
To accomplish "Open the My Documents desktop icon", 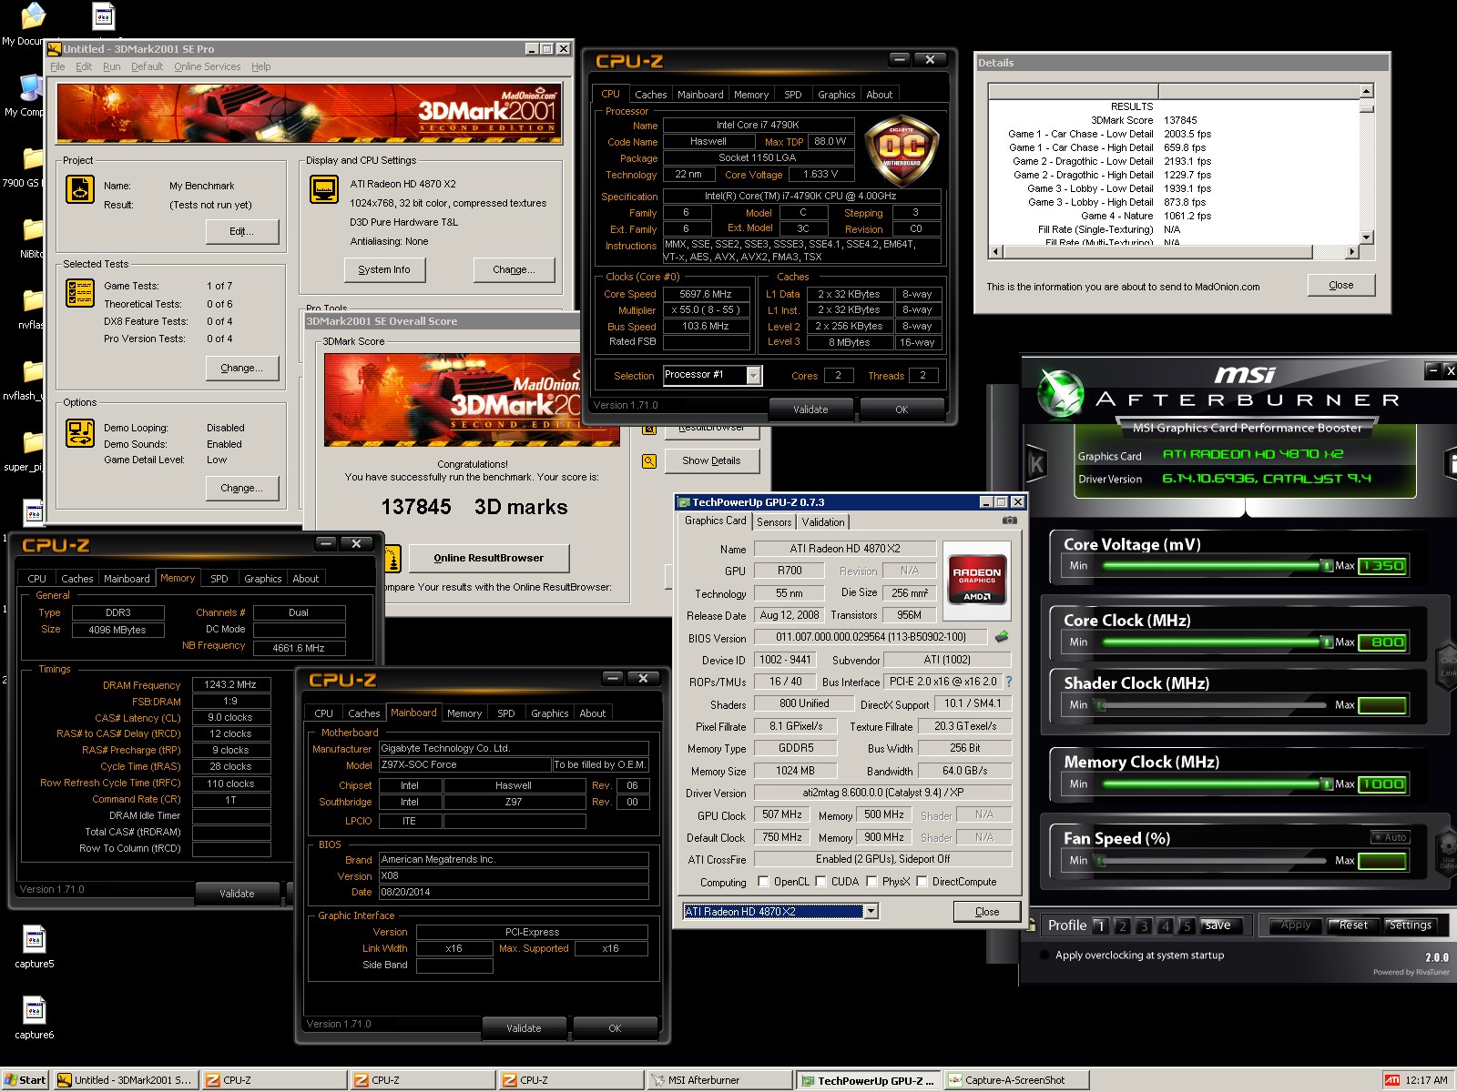I will pyautogui.click(x=32, y=16).
